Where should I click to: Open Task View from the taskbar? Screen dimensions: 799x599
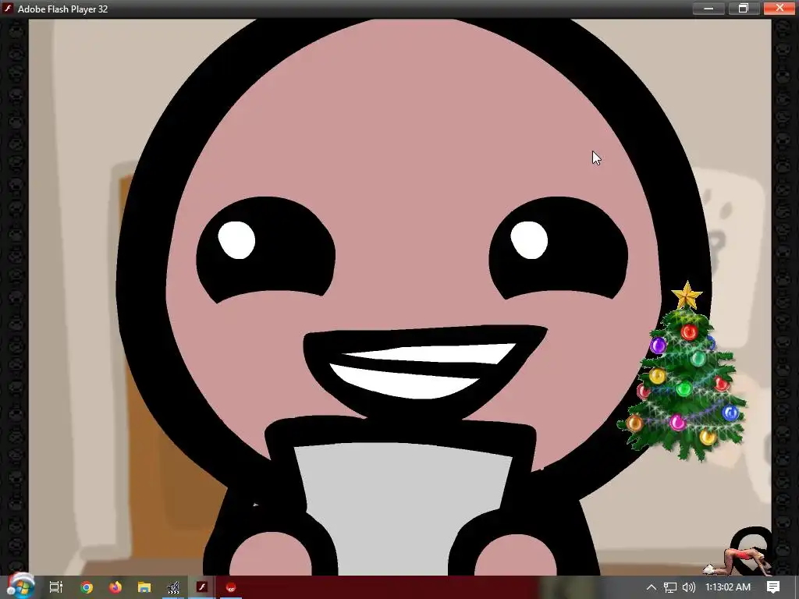pos(56,587)
